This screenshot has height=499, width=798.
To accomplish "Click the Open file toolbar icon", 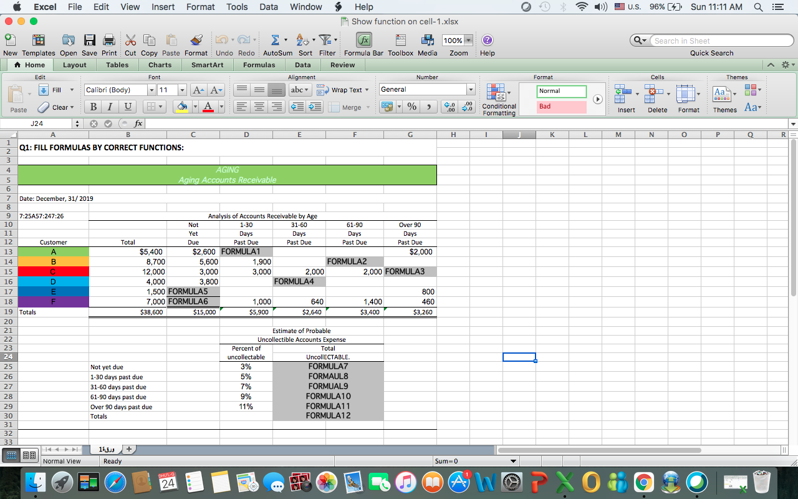I will click(x=69, y=40).
